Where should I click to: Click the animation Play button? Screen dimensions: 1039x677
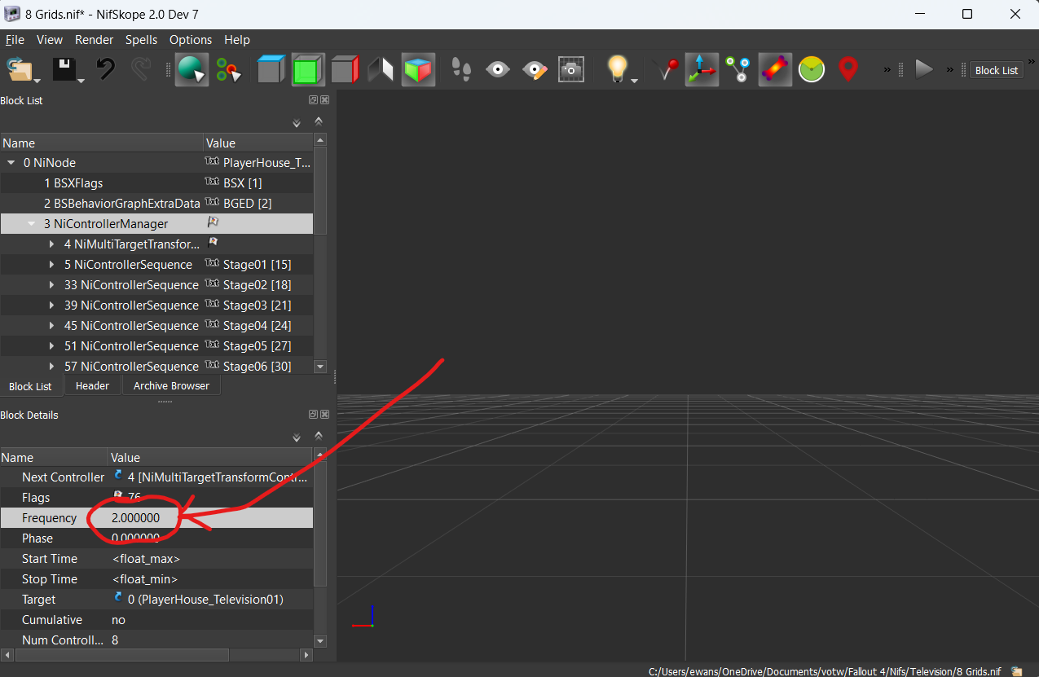point(923,69)
